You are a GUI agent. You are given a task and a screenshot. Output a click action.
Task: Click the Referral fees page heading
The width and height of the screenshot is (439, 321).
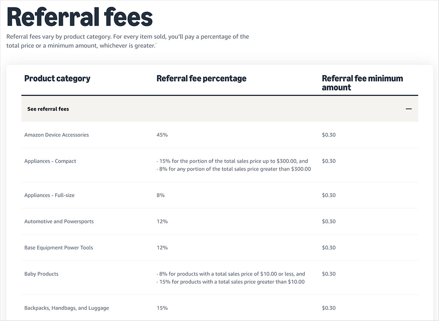click(x=79, y=17)
